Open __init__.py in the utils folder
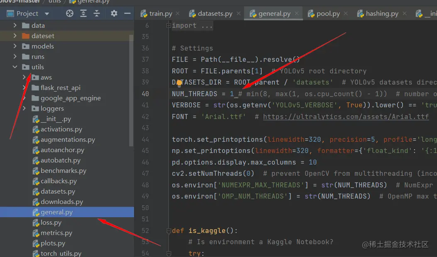 56,119
